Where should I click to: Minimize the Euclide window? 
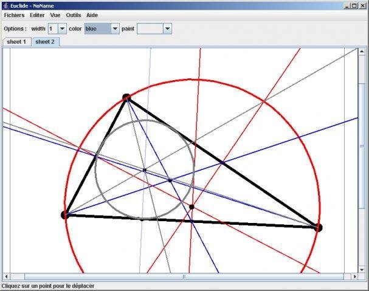click(347, 6)
